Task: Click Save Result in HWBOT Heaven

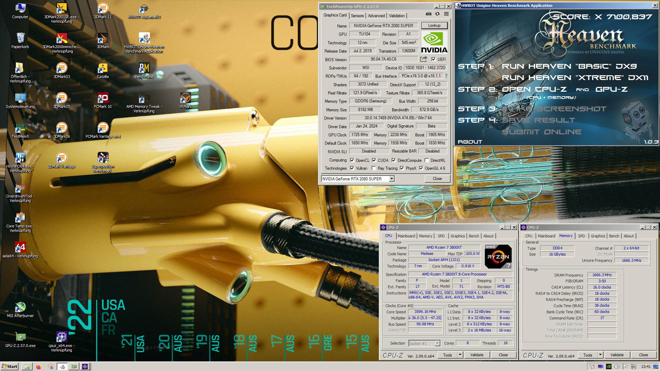Action: click(x=538, y=120)
